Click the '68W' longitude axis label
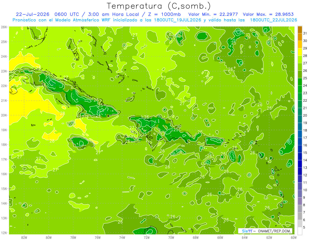312x241 pixels. [196, 237]
